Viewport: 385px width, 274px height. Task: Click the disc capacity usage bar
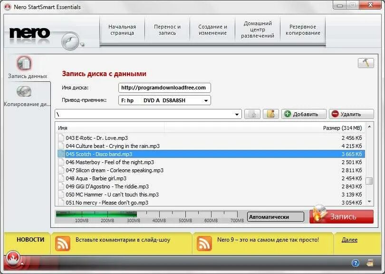[150, 217]
